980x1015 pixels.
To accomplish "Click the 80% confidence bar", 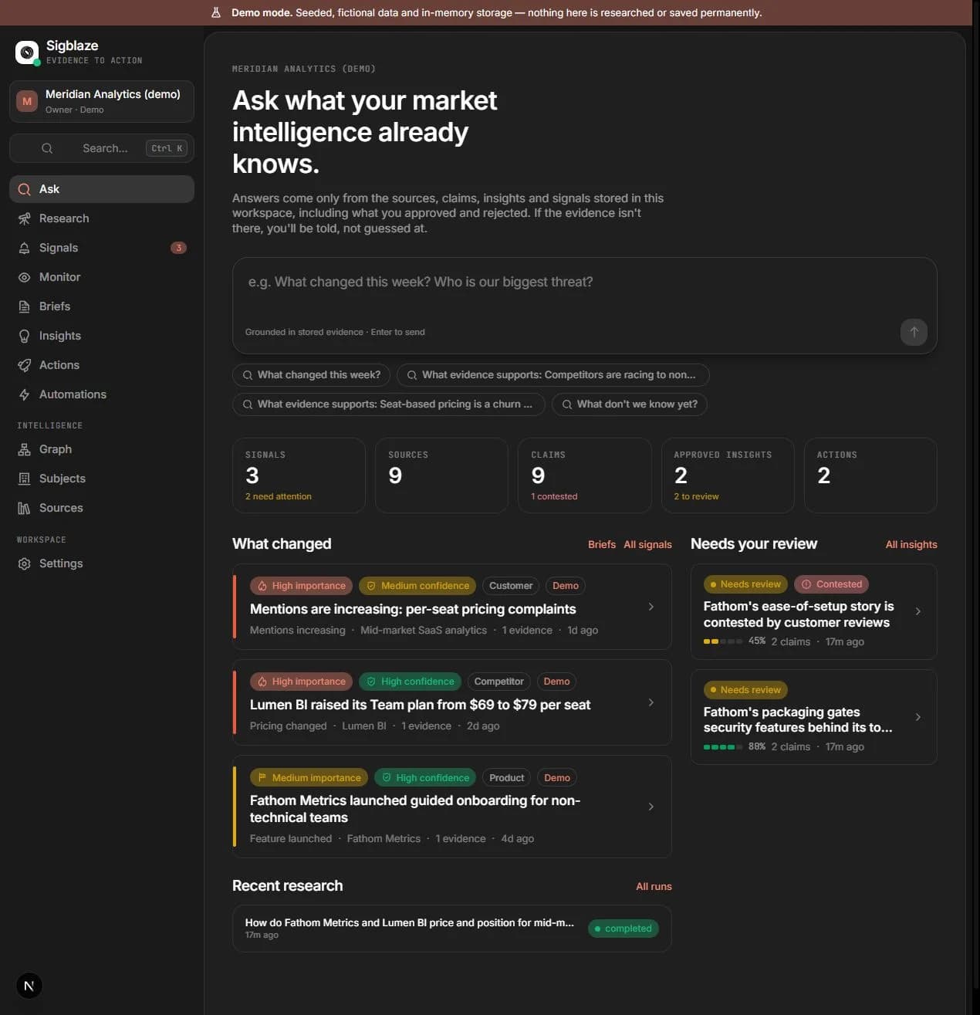I will (723, 746).
